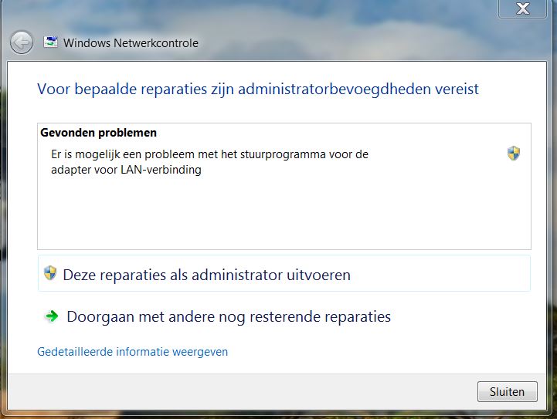Choose 'Deze reparaties als administrator uitvoeren'
Image resolution: width=557 pixels, height=419 pixels.
tap(284, 273)
